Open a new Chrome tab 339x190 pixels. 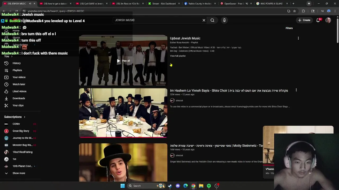click(x=293, y=3)
